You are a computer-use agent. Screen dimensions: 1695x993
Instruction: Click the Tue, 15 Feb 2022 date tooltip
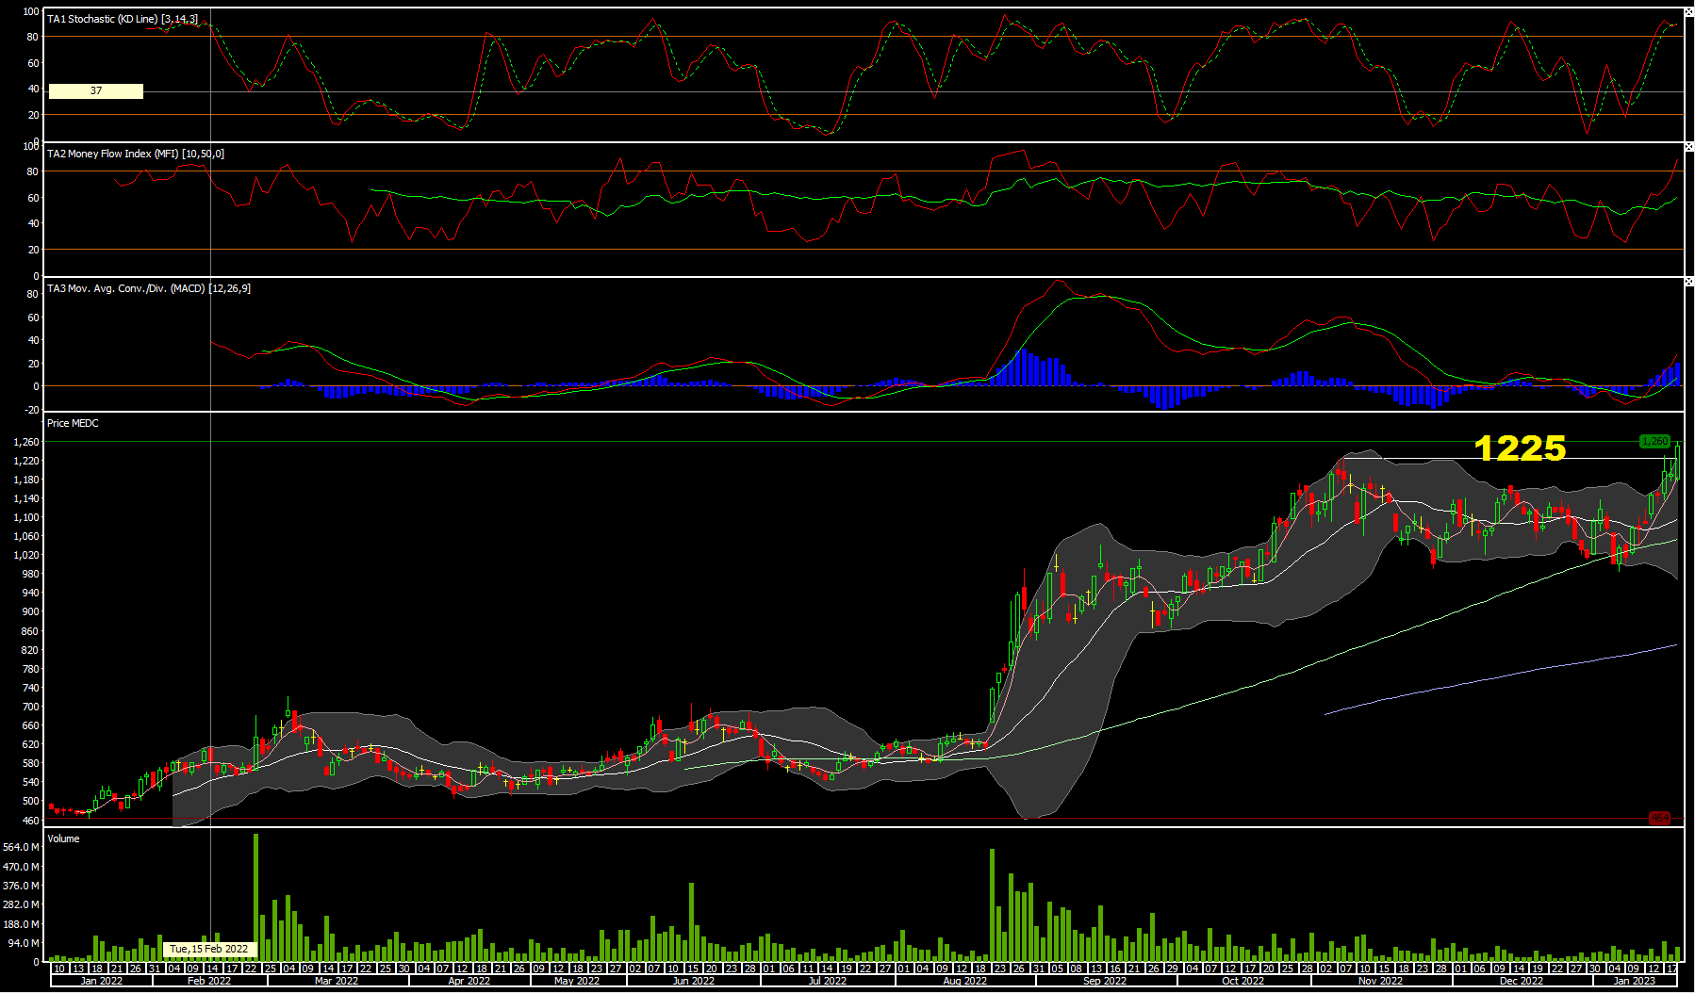click(209, 949)
